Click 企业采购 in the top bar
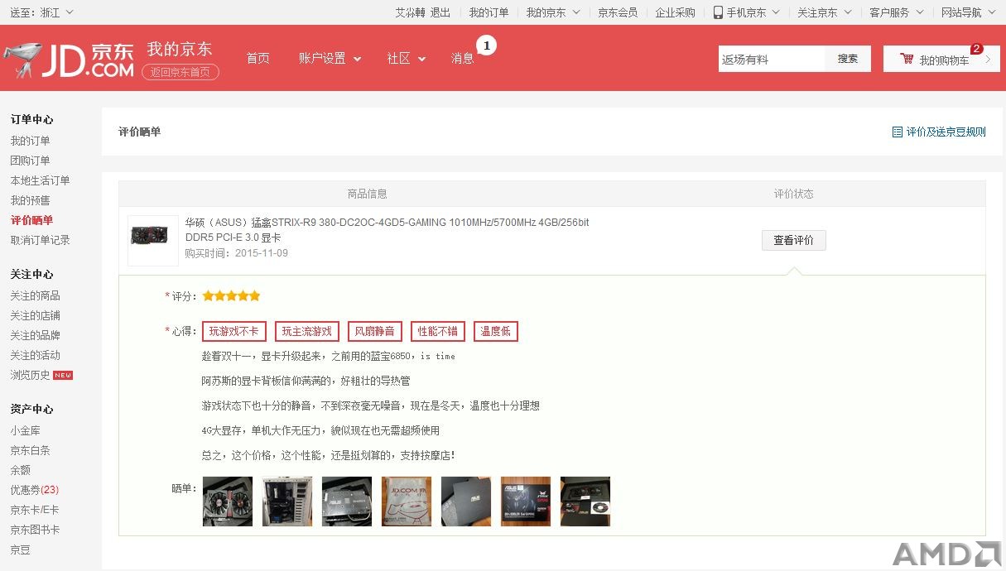This screenshot has width=1006, height=571. pos(676,12)
